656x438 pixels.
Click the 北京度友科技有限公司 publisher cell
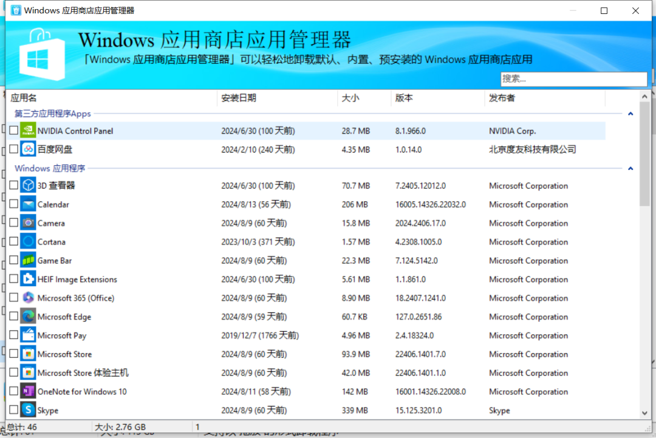(533, 149)
